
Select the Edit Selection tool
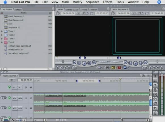[x=155, y=80]
